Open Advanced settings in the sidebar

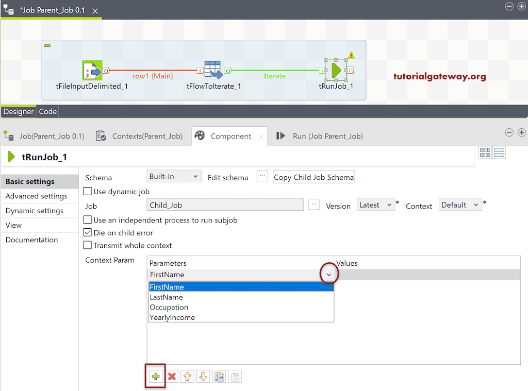pos(36,196)
